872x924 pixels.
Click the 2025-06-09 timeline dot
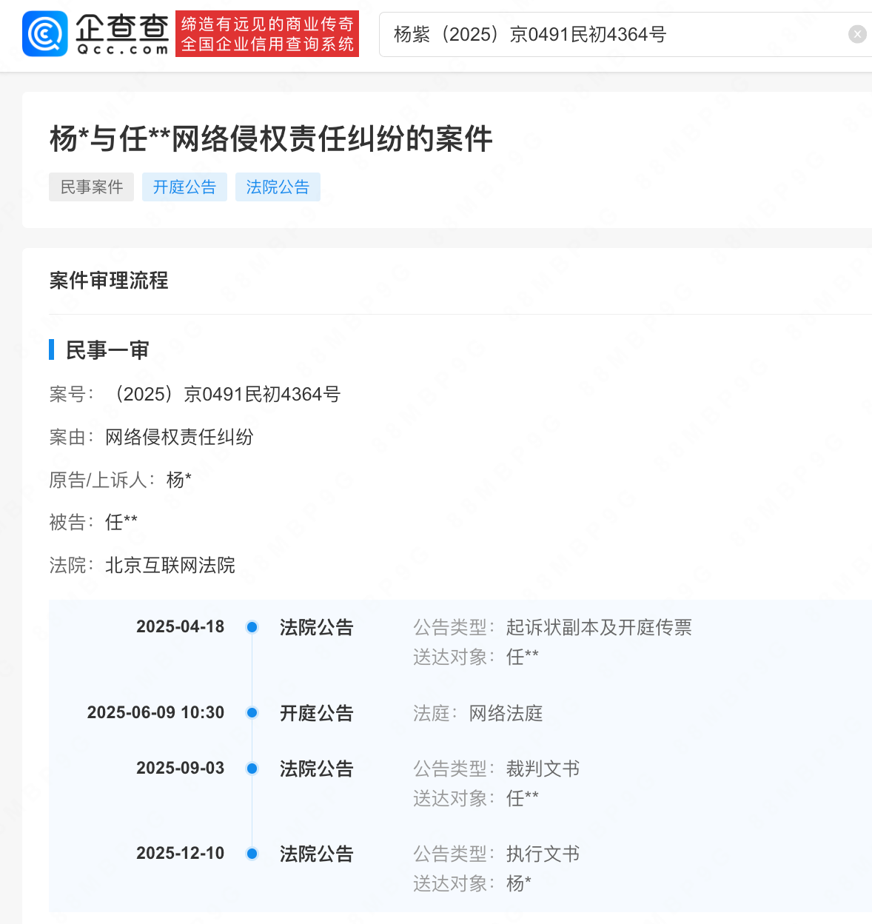click(x=252, y=713)
